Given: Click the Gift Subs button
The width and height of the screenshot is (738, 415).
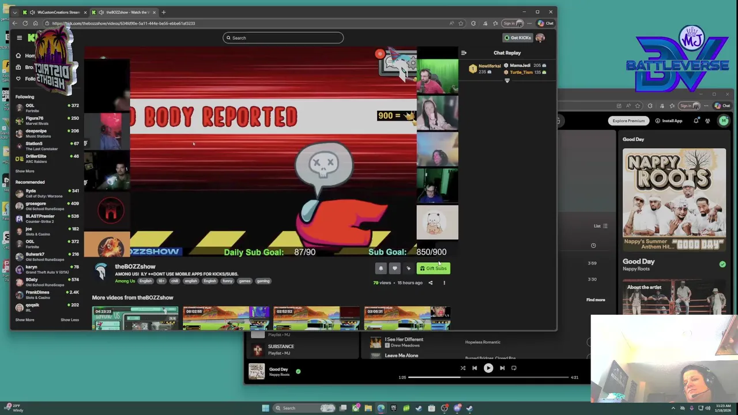Looking at the screenshot, I should click(x=433, y=268).
